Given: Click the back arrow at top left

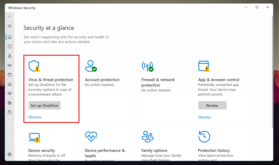Looking at the screenshot, I should tap(10, 17).
